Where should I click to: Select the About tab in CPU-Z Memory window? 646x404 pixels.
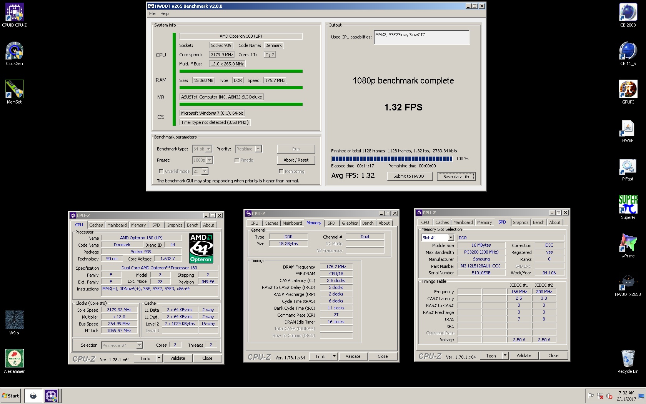click(384, 223)
